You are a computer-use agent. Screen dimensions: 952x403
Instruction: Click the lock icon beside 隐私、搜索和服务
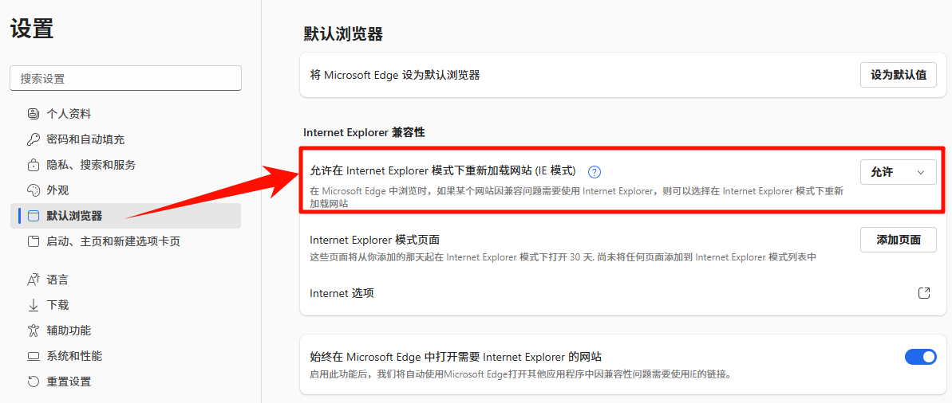tap(34, 165)
